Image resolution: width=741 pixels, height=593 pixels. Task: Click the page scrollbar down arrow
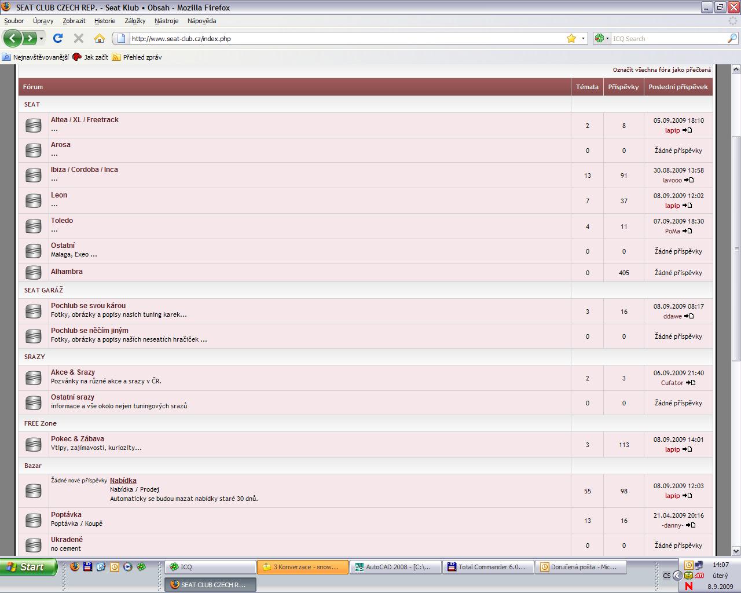pyautogui.click(x=736, y=551)
